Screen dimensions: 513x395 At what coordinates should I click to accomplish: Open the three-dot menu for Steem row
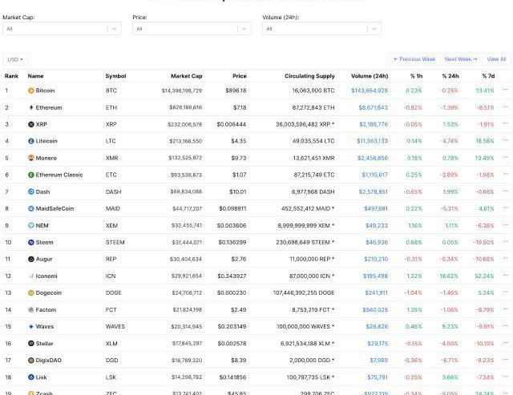pyautogui.click(x=506, y=241)
